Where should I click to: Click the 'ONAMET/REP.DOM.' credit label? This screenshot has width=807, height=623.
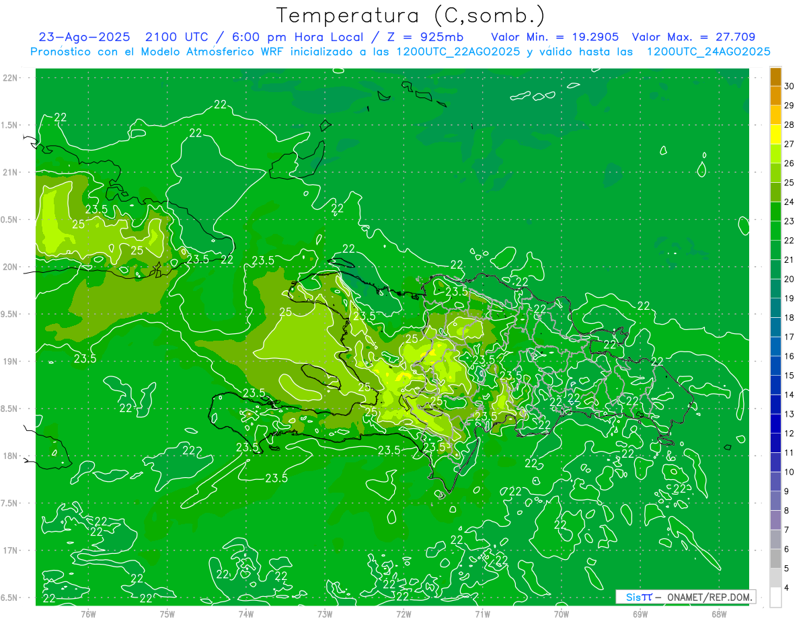click(x=710, y=597)
